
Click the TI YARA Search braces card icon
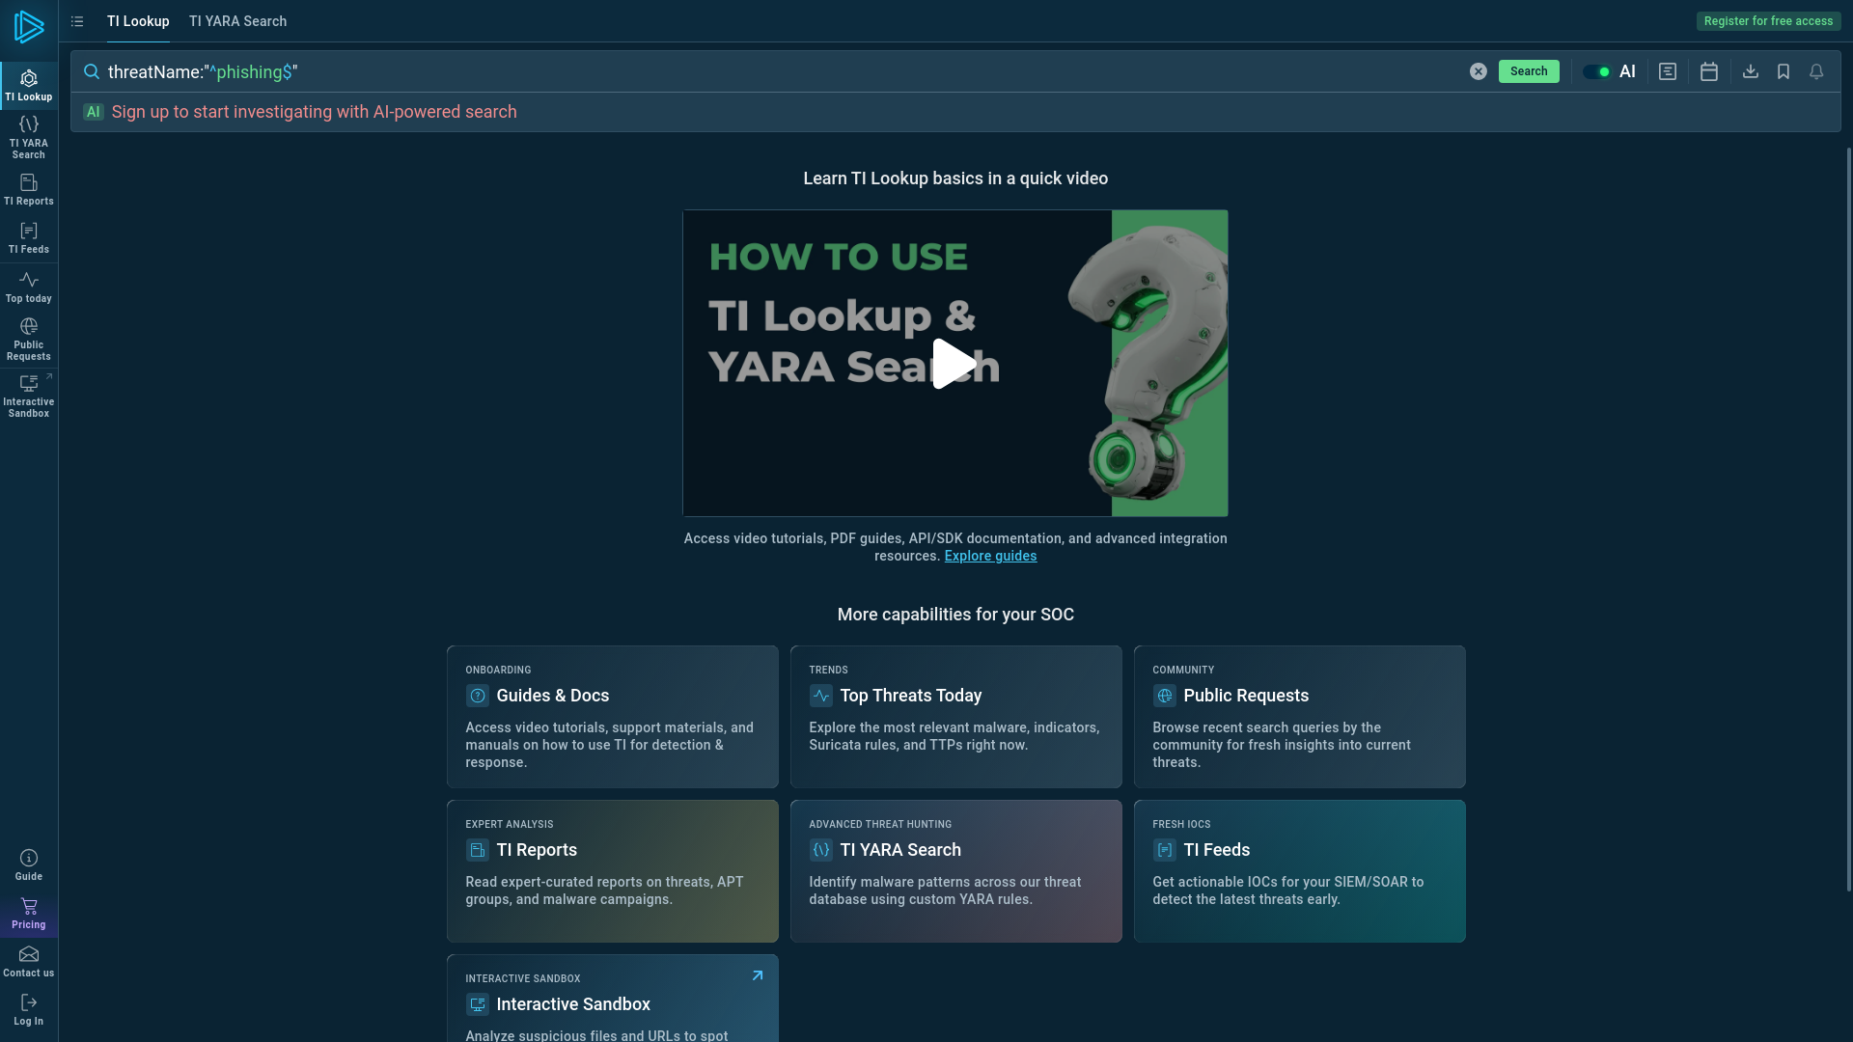[820, 850]
